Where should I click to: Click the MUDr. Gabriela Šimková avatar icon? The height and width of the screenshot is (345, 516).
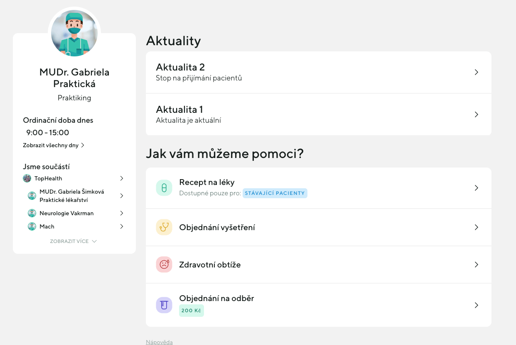32,196
